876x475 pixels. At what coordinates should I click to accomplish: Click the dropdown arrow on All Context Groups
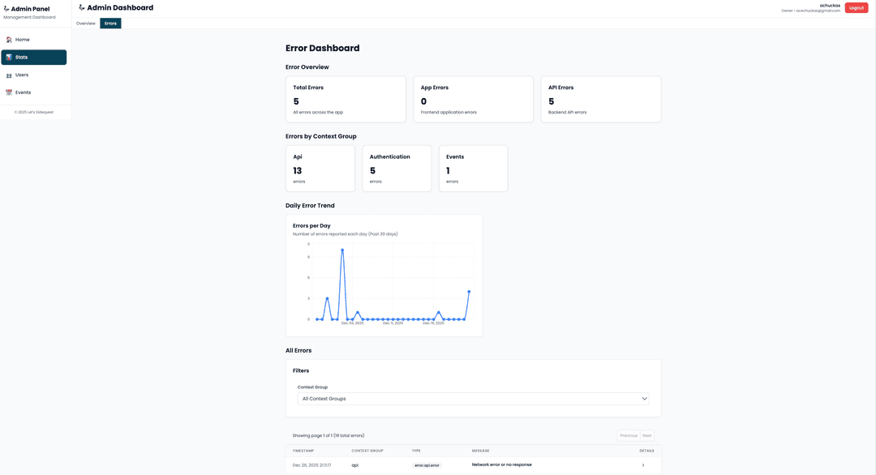pos(645,399)
